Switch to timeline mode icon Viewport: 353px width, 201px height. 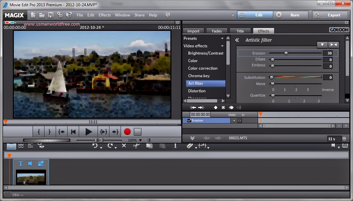click(30, 145)
